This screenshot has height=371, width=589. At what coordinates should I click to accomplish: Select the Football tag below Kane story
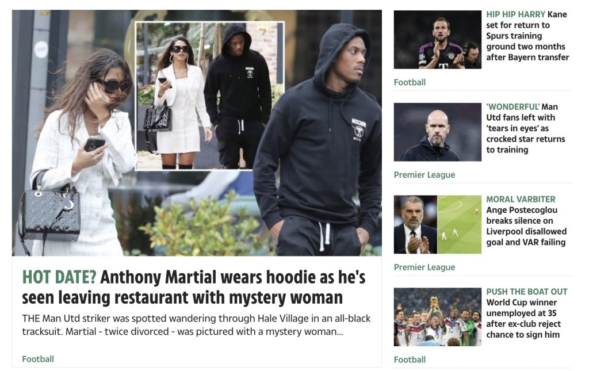(x=410, y=82)
